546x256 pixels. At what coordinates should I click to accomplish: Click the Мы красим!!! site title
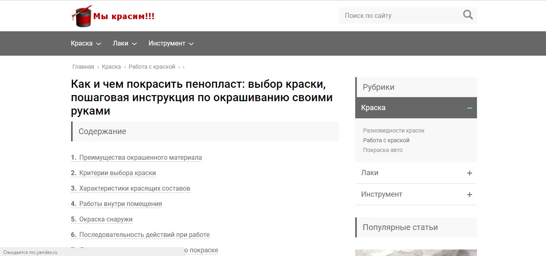point(124,17)
